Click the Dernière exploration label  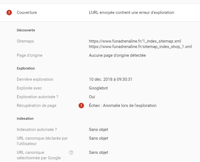[x=35, y=79]
